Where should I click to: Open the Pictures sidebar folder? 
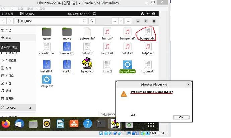click(x=18, y=83)
